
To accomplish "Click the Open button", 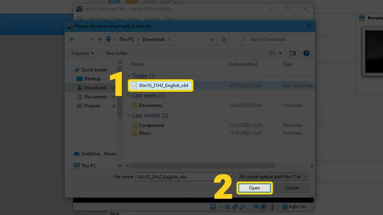I will pos(254,188).
